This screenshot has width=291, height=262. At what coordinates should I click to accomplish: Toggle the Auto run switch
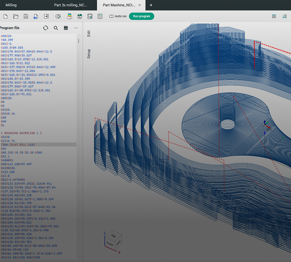pos(112,16)
